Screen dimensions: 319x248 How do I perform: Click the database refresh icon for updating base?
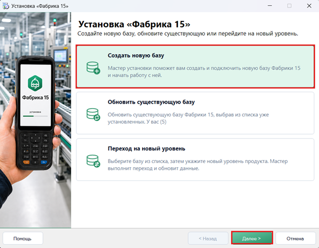93,114
